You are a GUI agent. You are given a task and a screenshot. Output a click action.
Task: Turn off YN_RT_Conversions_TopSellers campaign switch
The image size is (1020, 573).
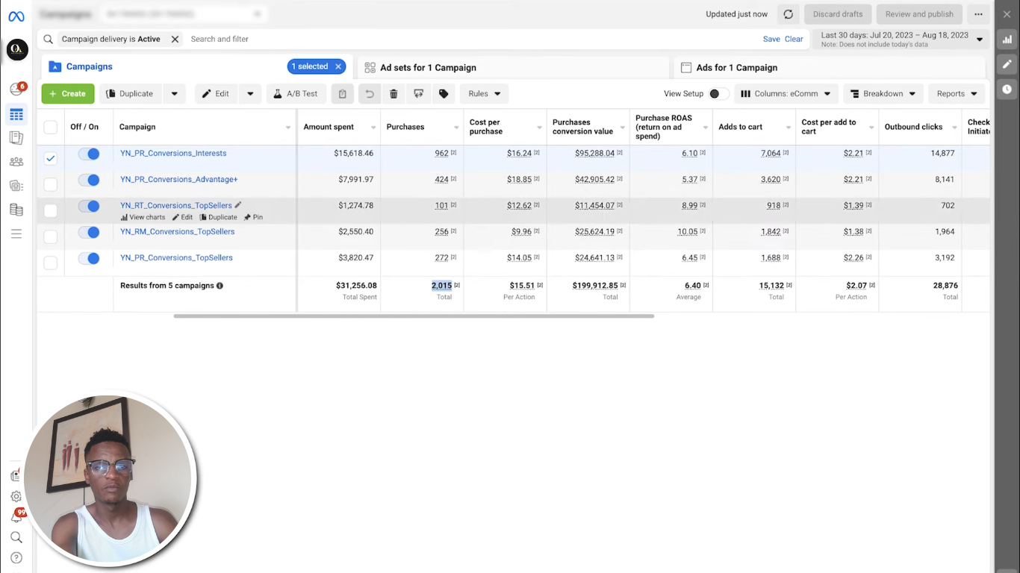[89, 206]
